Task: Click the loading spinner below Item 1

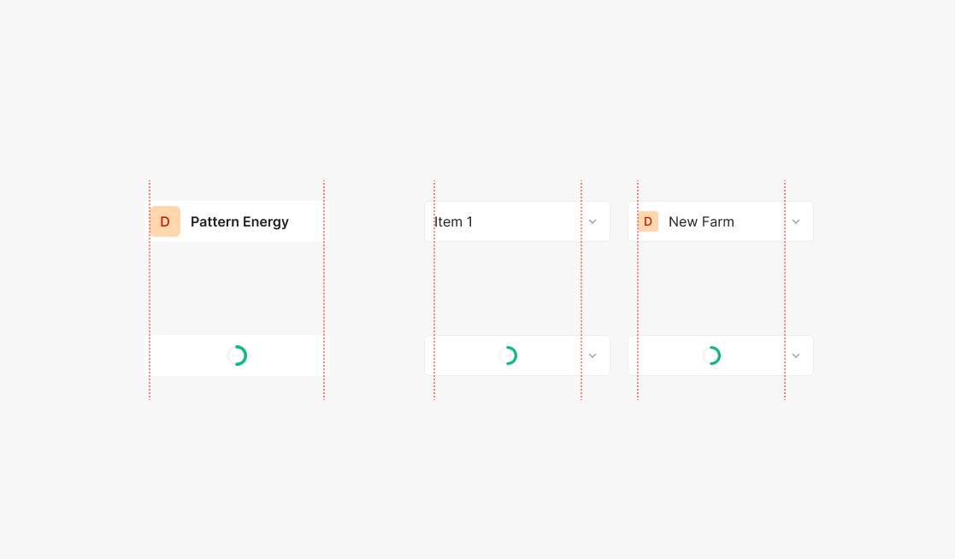Action: click(x=508, y=356)
